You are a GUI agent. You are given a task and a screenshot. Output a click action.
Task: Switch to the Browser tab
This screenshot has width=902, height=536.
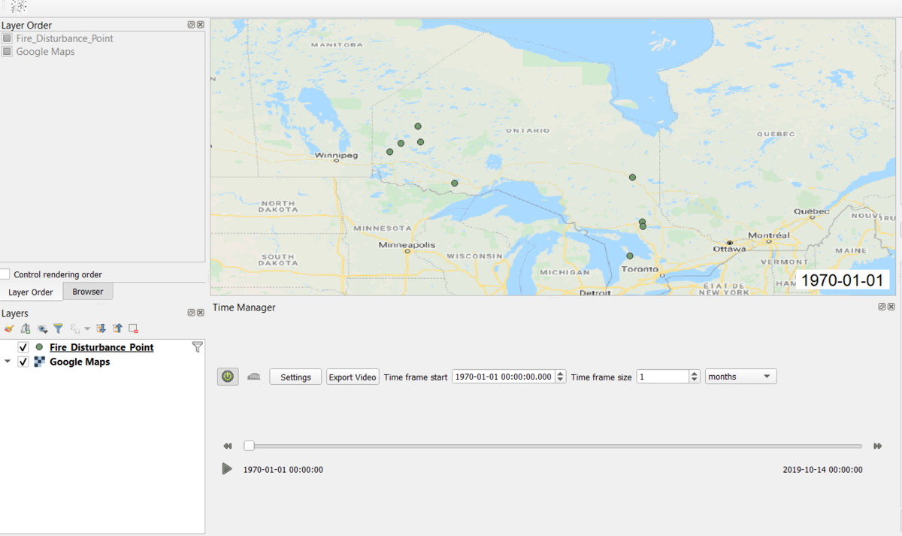click(86, 292)
